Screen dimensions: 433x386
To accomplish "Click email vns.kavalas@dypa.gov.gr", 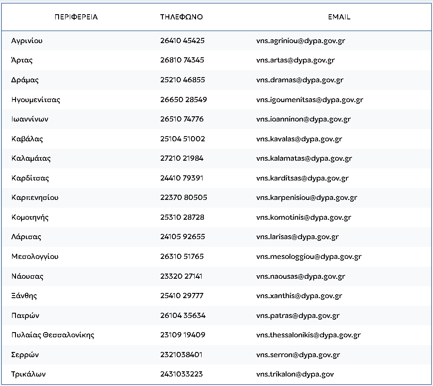I will coord(299,139).
